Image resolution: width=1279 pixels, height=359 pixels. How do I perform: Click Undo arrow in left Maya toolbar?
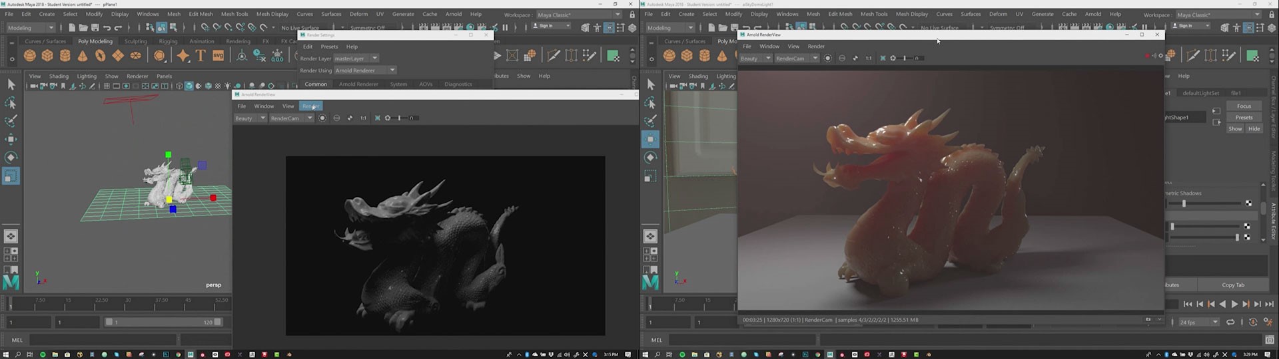point(107,27)
